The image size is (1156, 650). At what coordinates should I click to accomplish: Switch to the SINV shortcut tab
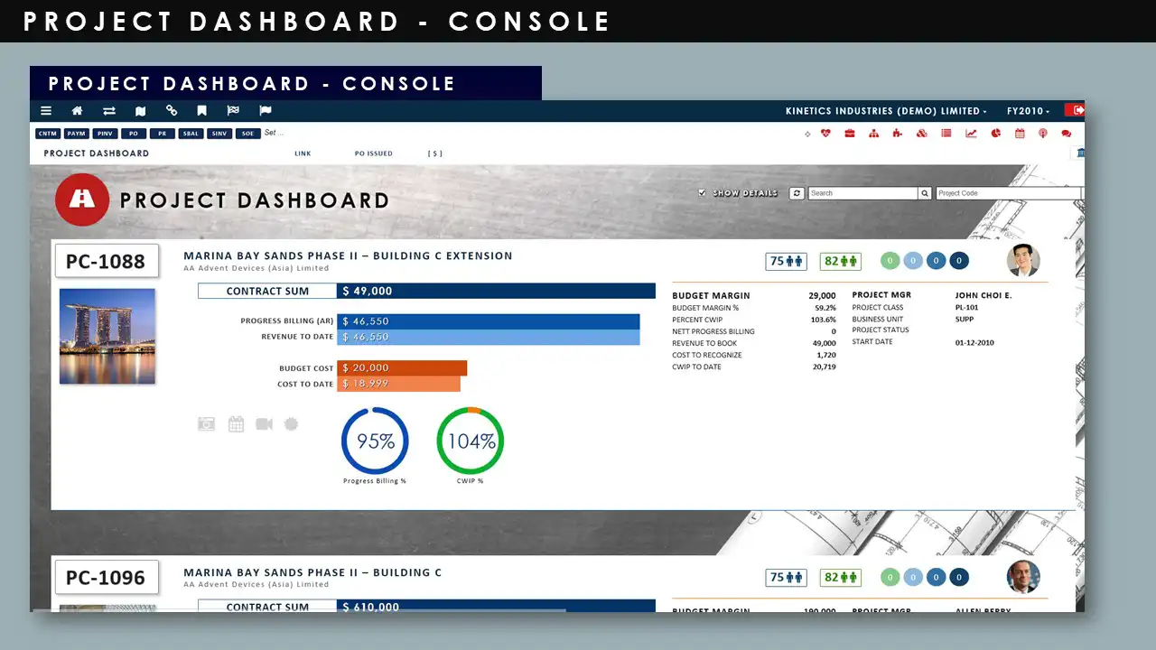point(219,133)
